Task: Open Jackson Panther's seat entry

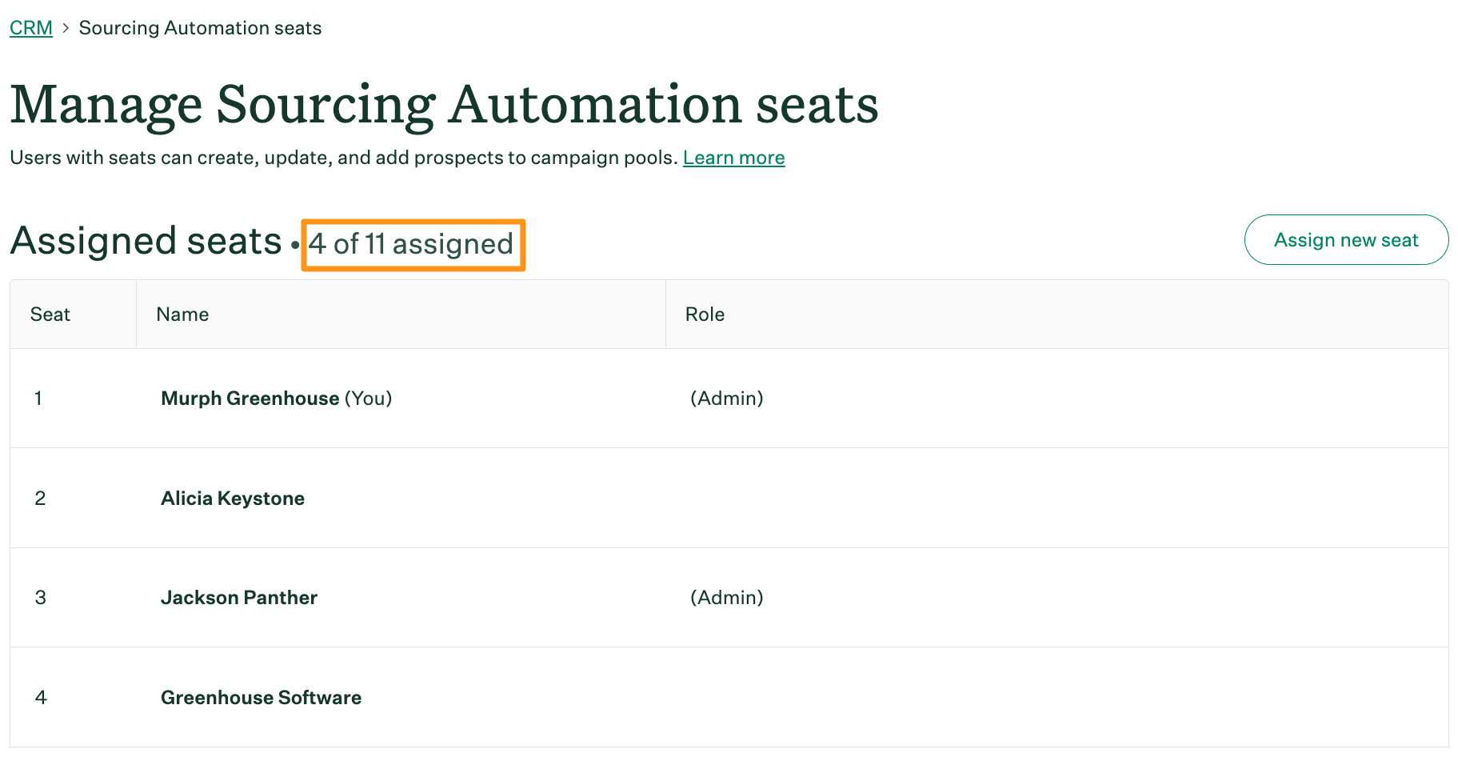Action: (x=239, y=598)
